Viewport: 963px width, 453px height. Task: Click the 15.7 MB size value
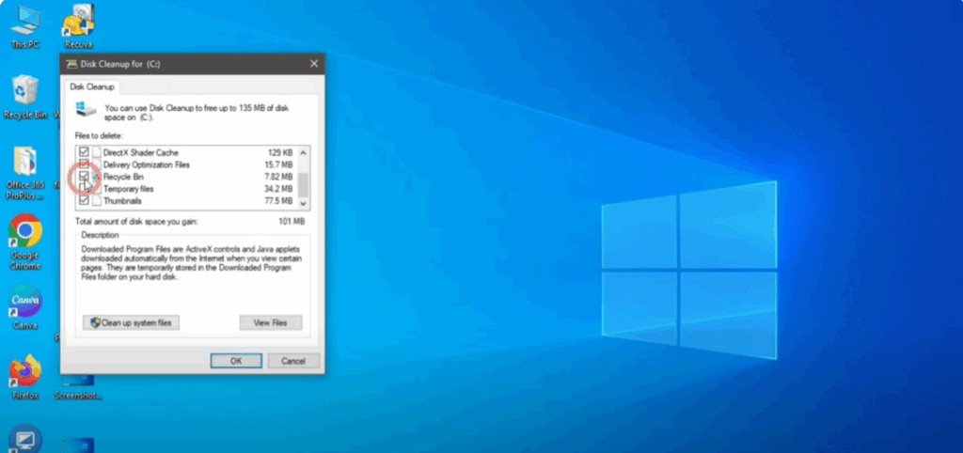point(278,164)
